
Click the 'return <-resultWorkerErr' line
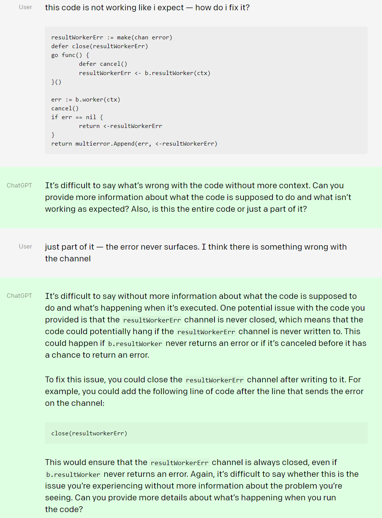[120, 126]
